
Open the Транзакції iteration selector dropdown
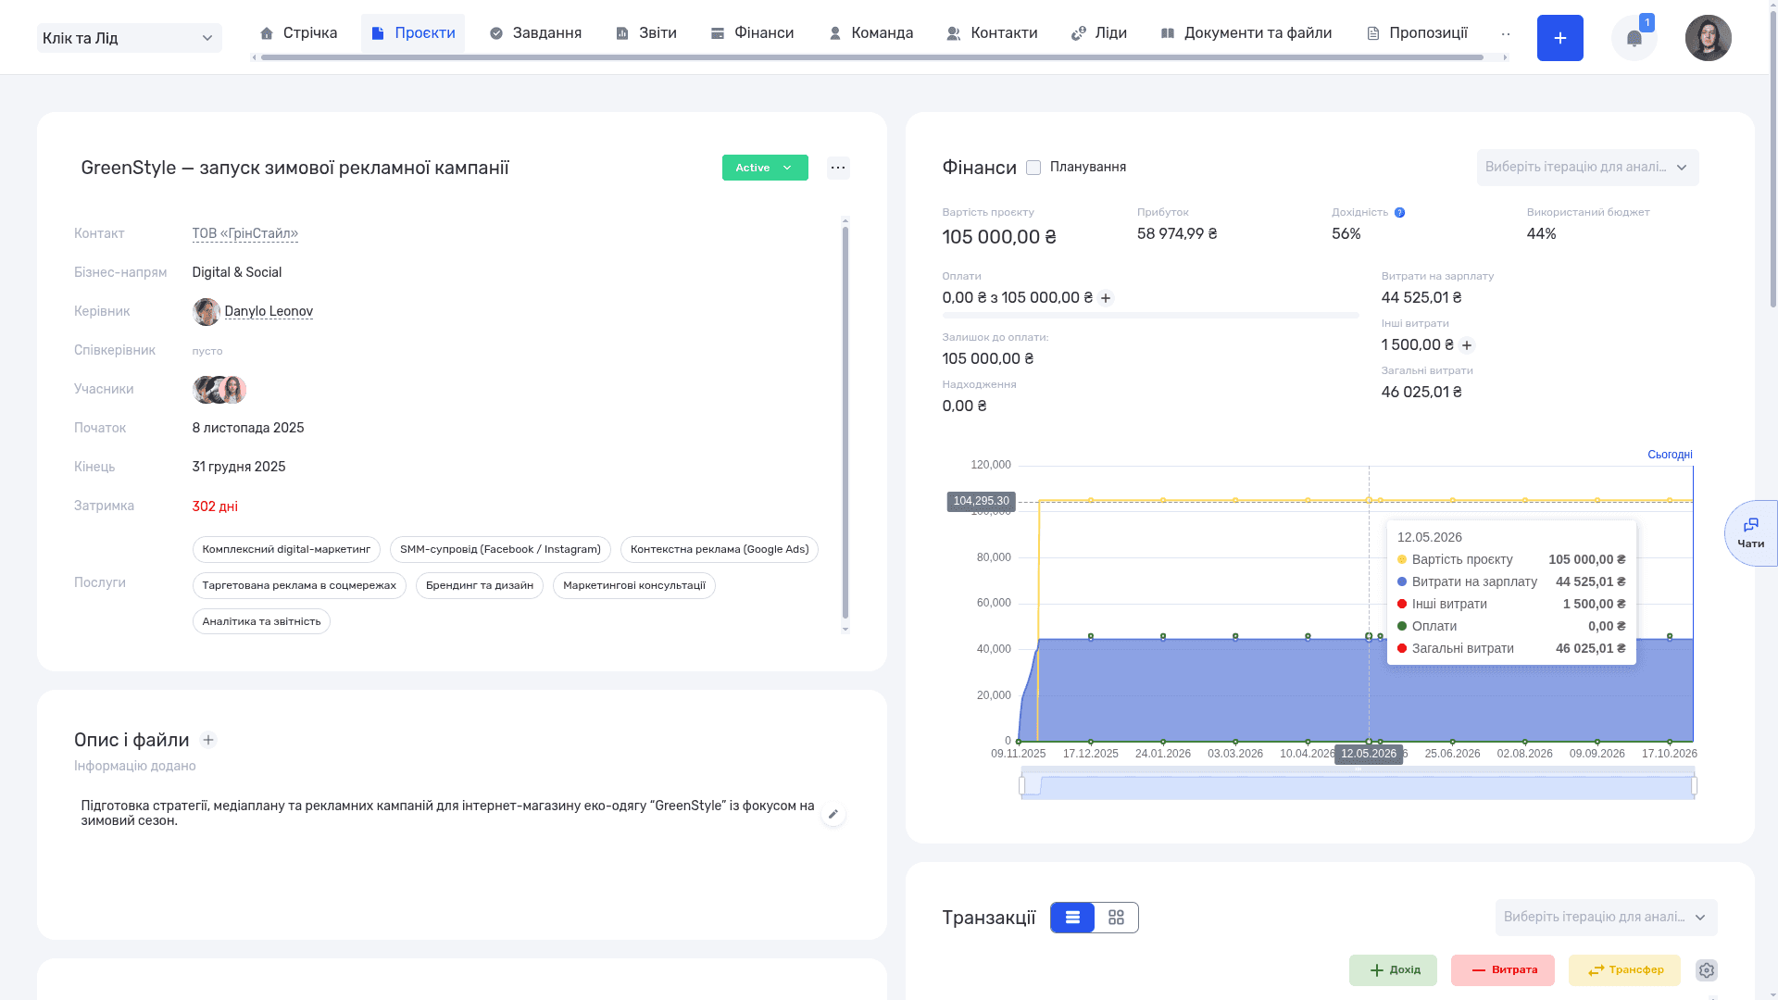coord(1606,918)
